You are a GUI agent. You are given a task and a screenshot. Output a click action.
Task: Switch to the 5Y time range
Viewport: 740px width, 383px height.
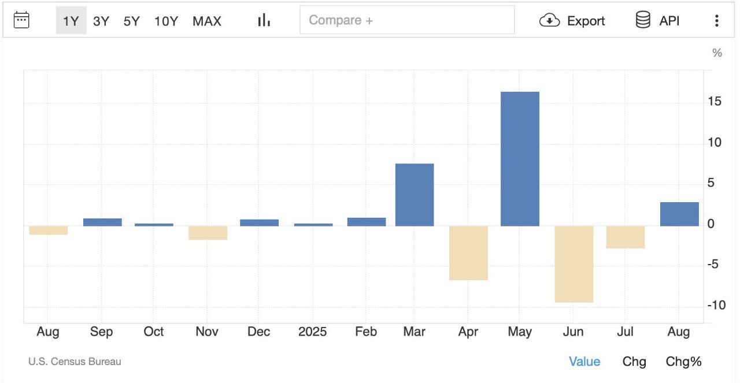[132, 21]
